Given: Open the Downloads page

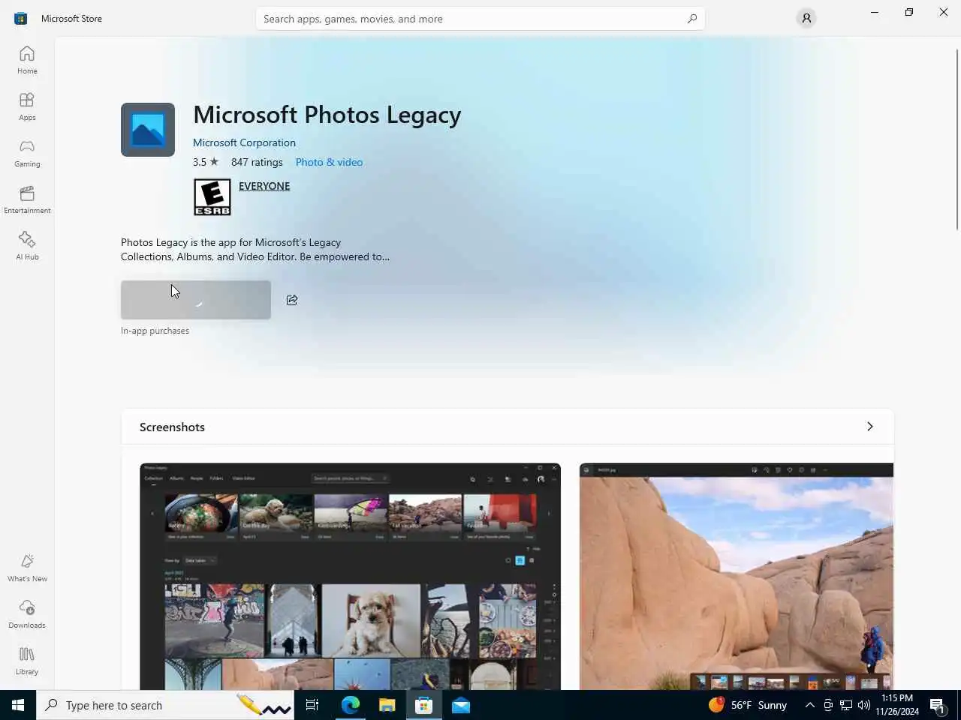Looking at the screenshot, I should point(27,614).
